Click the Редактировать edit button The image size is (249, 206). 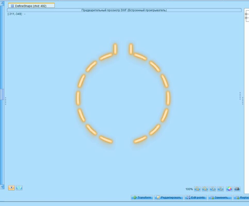pos(169,198)
